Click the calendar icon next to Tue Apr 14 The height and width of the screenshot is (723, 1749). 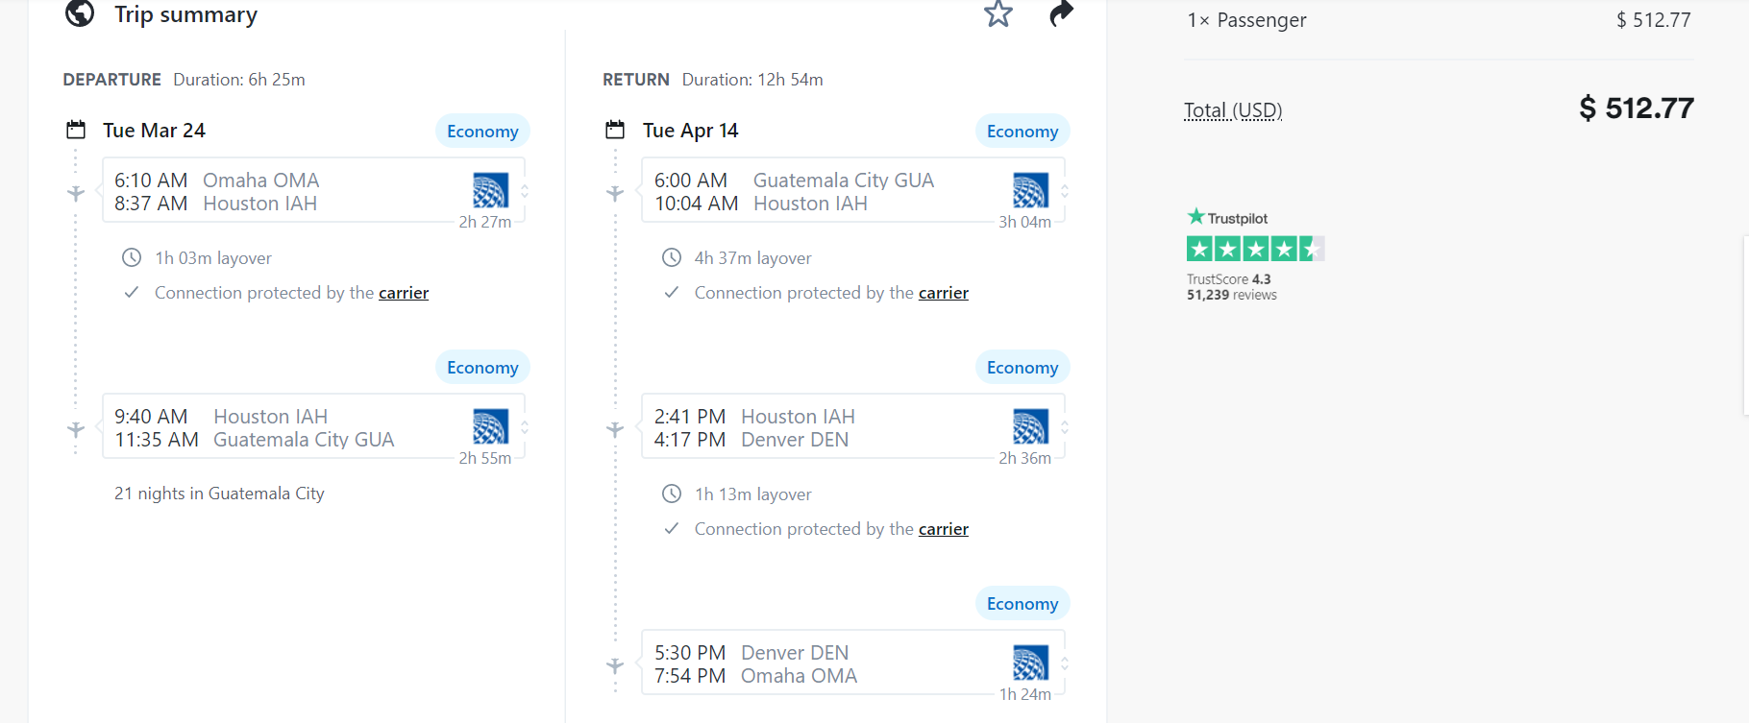coord(615,130)
